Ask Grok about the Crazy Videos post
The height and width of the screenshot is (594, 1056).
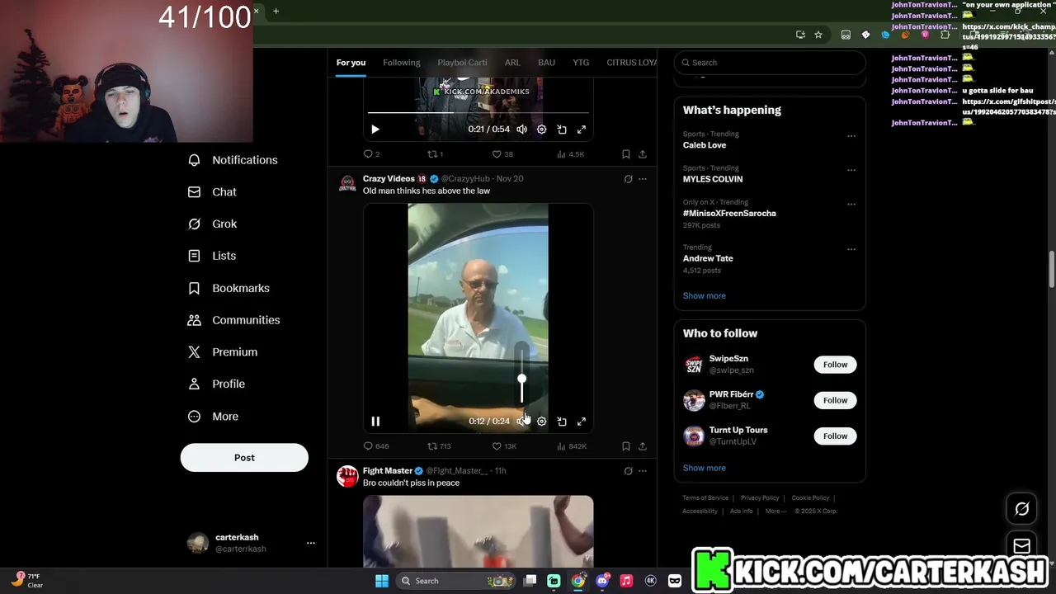click(x=628, y=179)
